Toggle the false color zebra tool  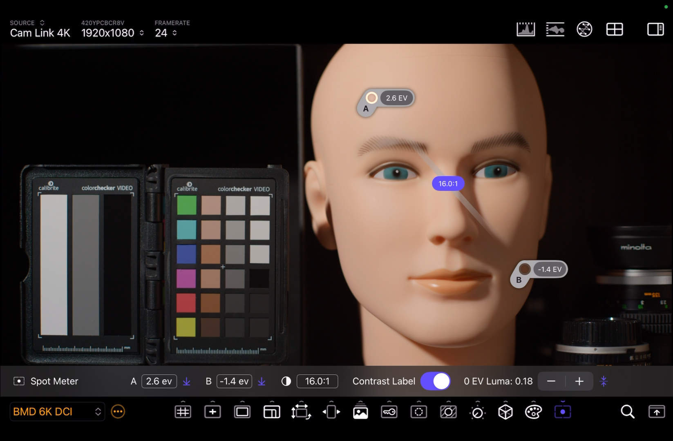[x=448, y=412]
